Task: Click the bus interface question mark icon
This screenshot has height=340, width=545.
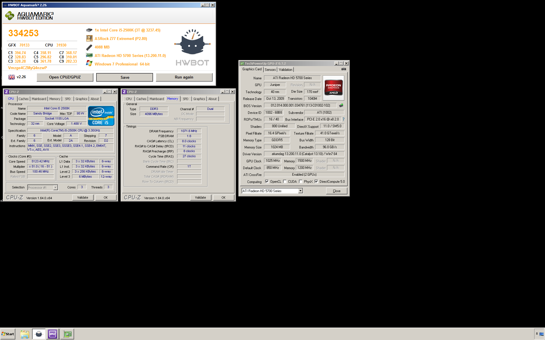Action: (343, 119)
